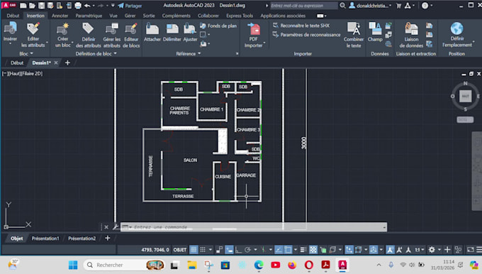Add a new layout with plus button
This screenshot has width=482, height=274.
coord(108,238)
